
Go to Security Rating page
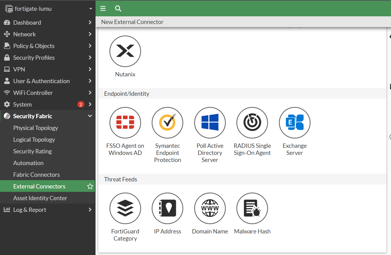(32, 151)
